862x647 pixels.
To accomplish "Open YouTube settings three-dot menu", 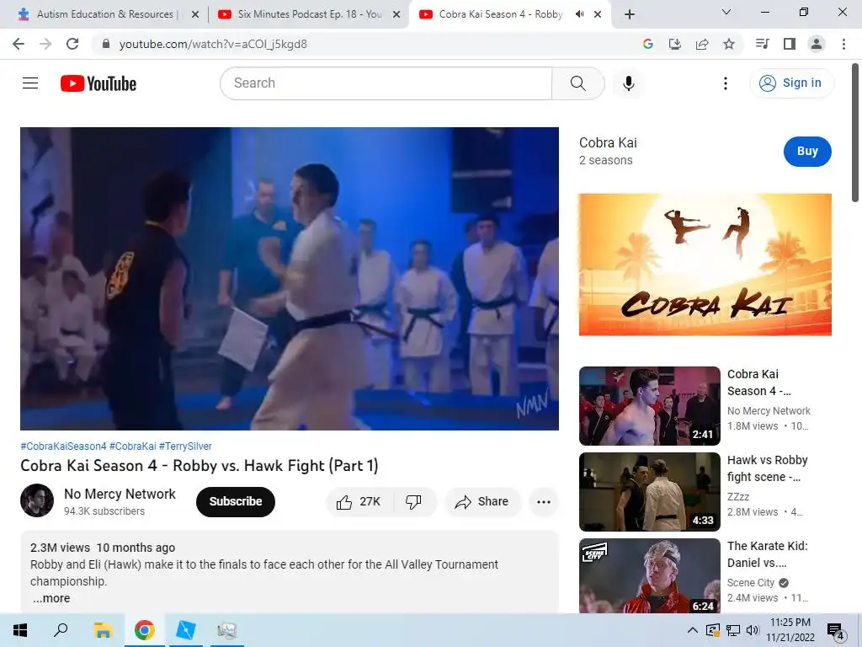I will pyautogui.click(x=725, y=83).
